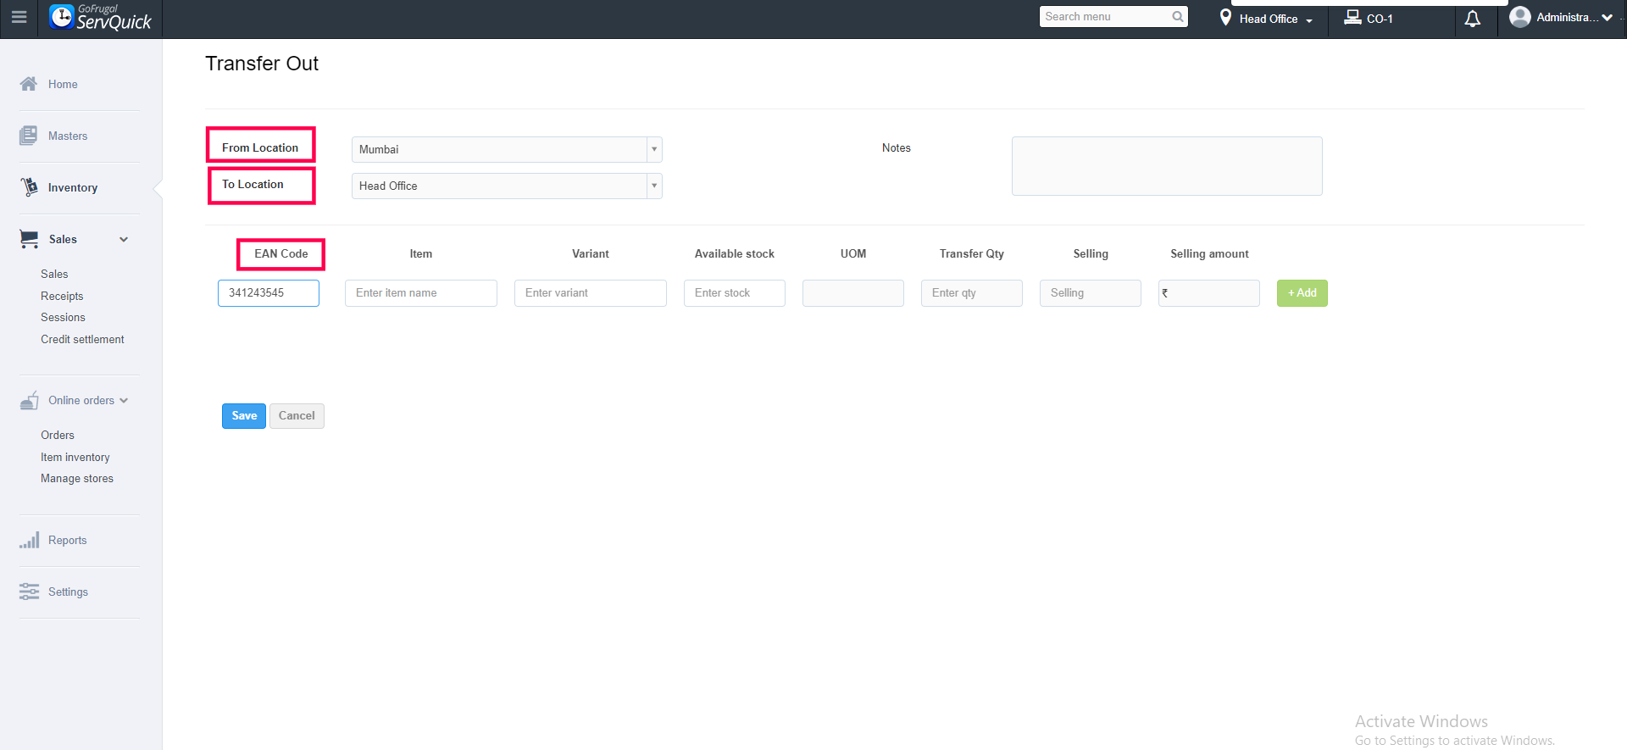Click the CO-1 counter label
Viewport: 1627px width, 750px height.
click(x=1380, y=19)
